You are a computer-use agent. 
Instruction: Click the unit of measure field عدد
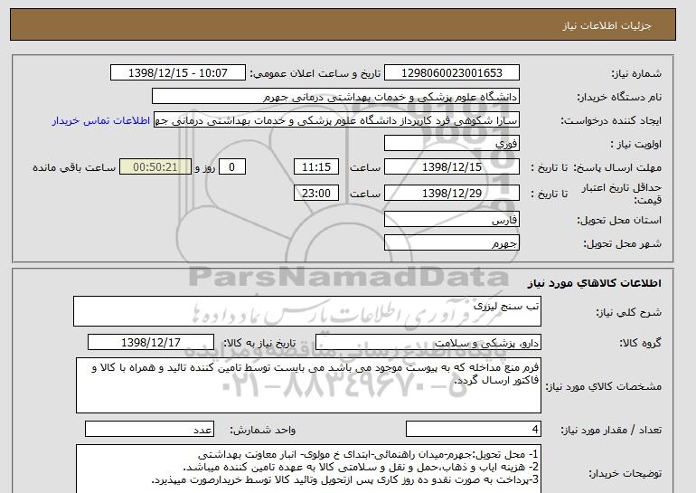coord(149,430)
